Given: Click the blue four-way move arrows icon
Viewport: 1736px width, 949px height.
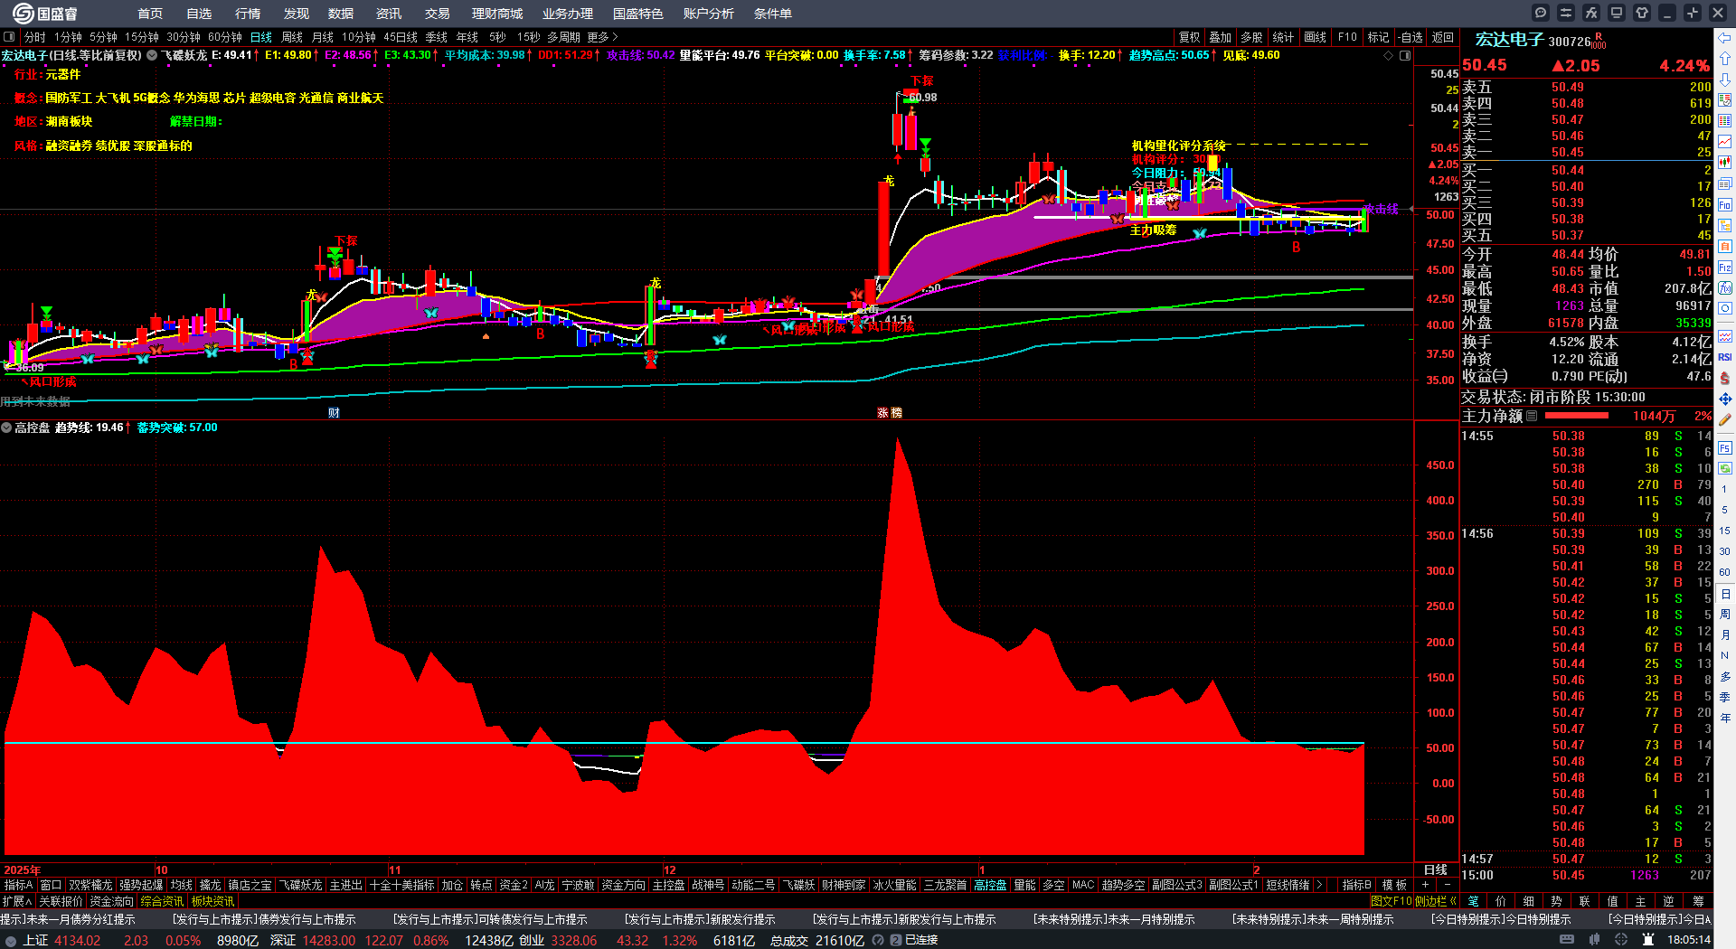Looking at the screenshot, I should tap(1725, 399).
